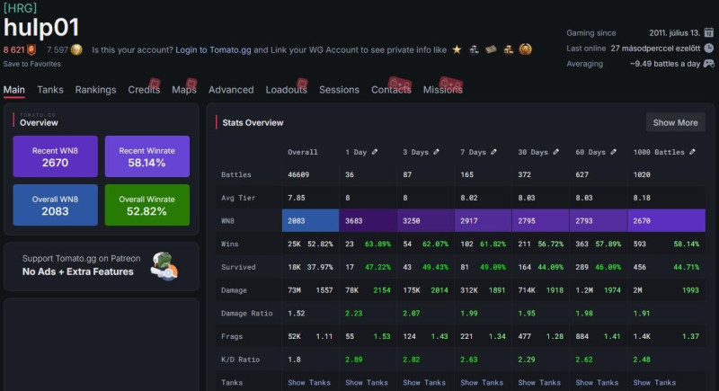Click the Stats Overview heading

253,122
